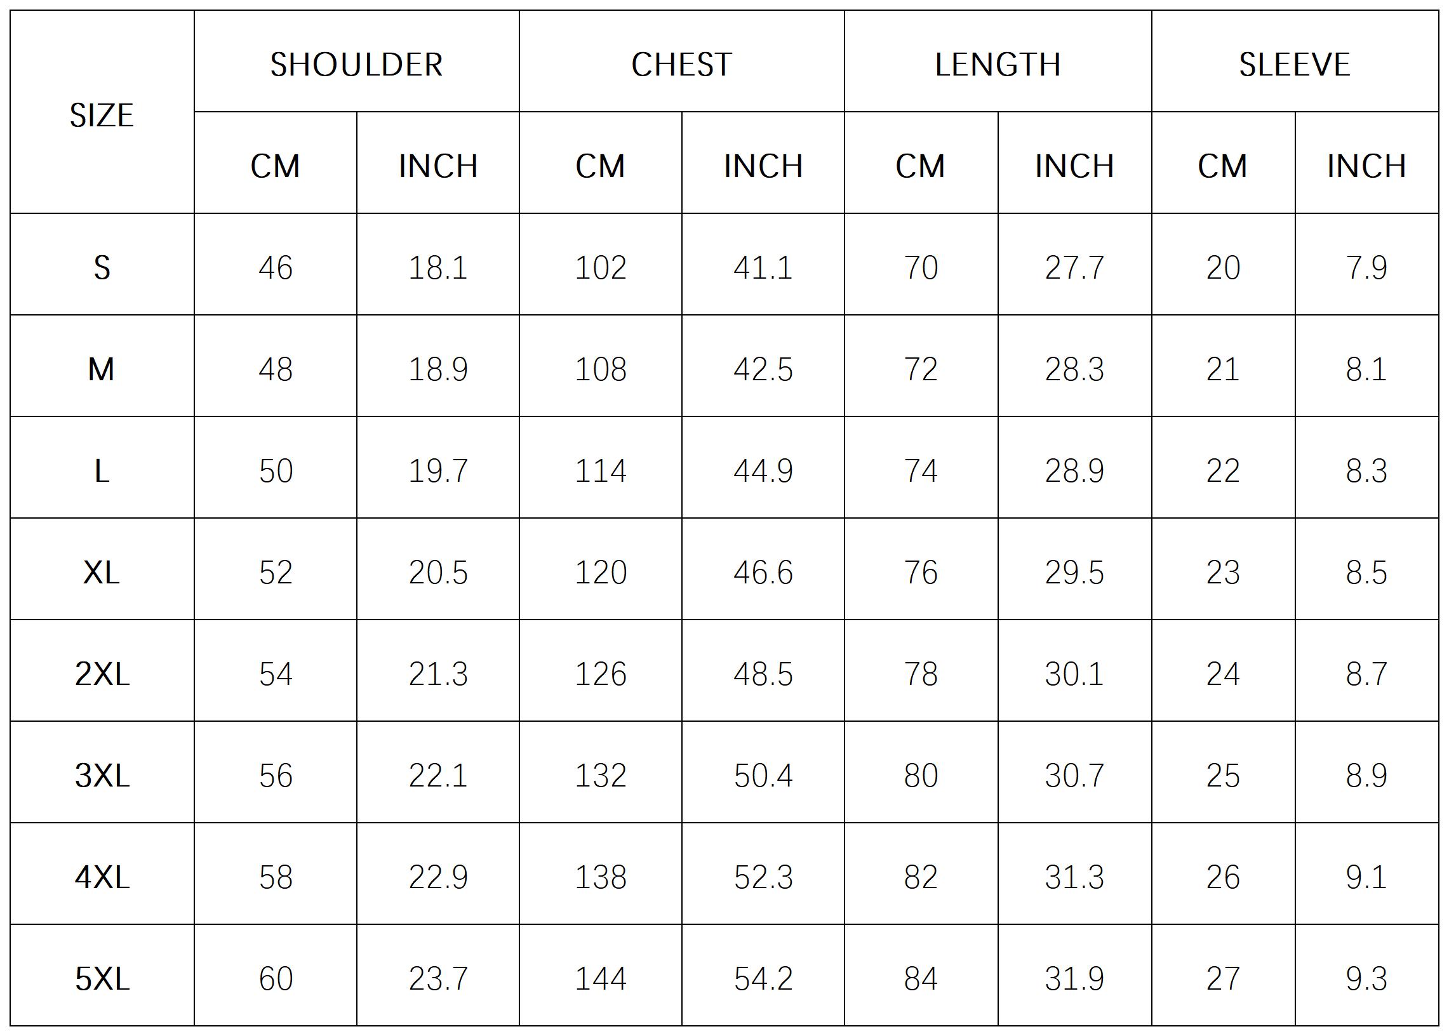Screen dimensions: 1449x1036
Task: Select the 5XL size row label
Action: [x=102, y=979]
